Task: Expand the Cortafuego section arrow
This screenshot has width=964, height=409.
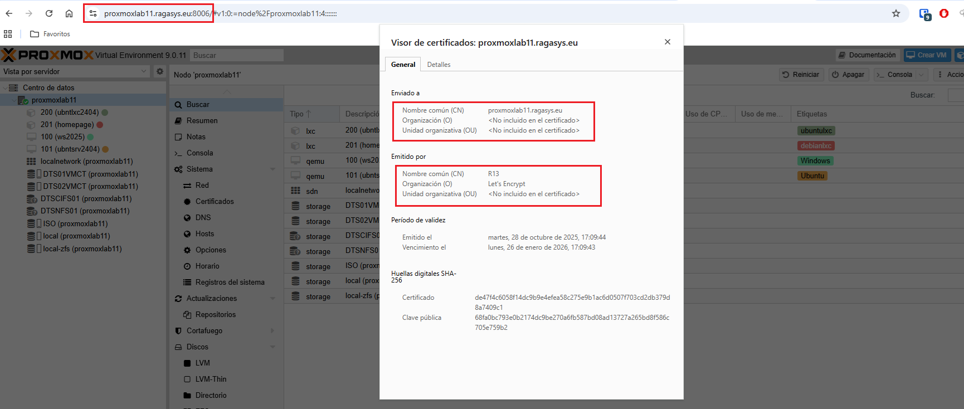Action: pos(272,330)
